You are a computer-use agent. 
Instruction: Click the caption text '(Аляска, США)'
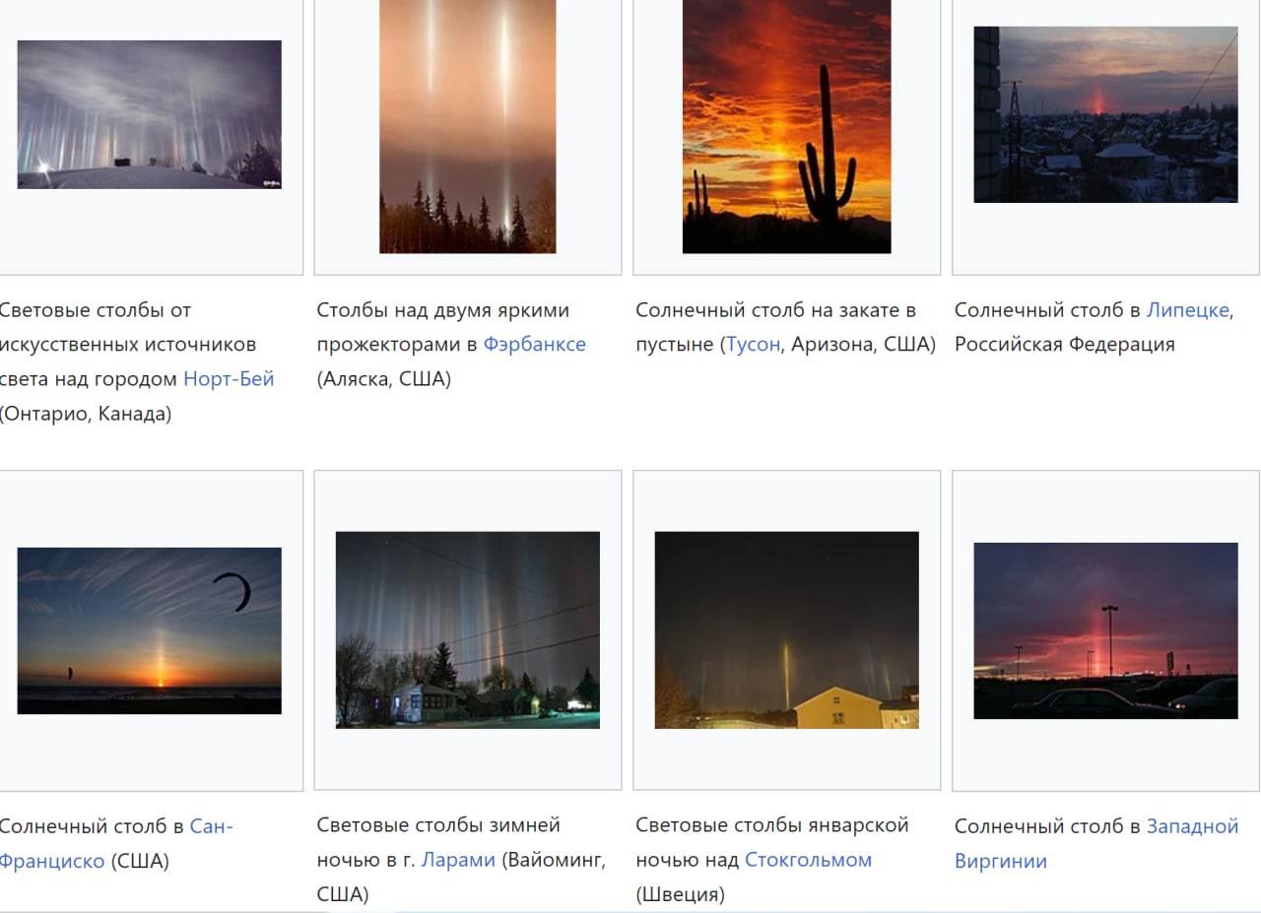383,379
